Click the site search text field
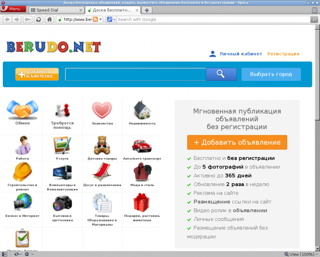The width and height of the screenshot is (320, 257). [x=136, y=74]
